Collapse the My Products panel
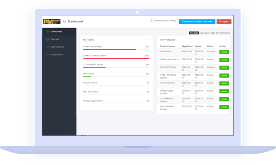Viewport: 276px width, 165px height. (x=226, y=40)
